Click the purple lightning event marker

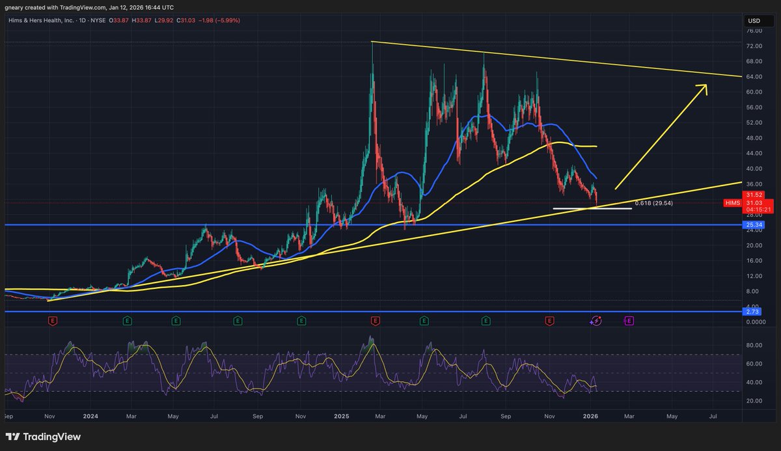point(596,320)
